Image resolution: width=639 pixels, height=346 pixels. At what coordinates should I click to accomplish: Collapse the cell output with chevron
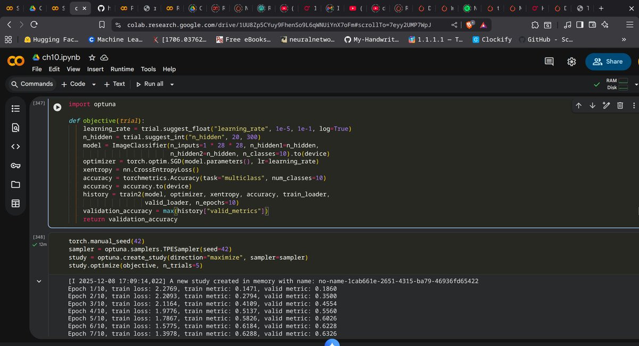[x=38, y=281]
